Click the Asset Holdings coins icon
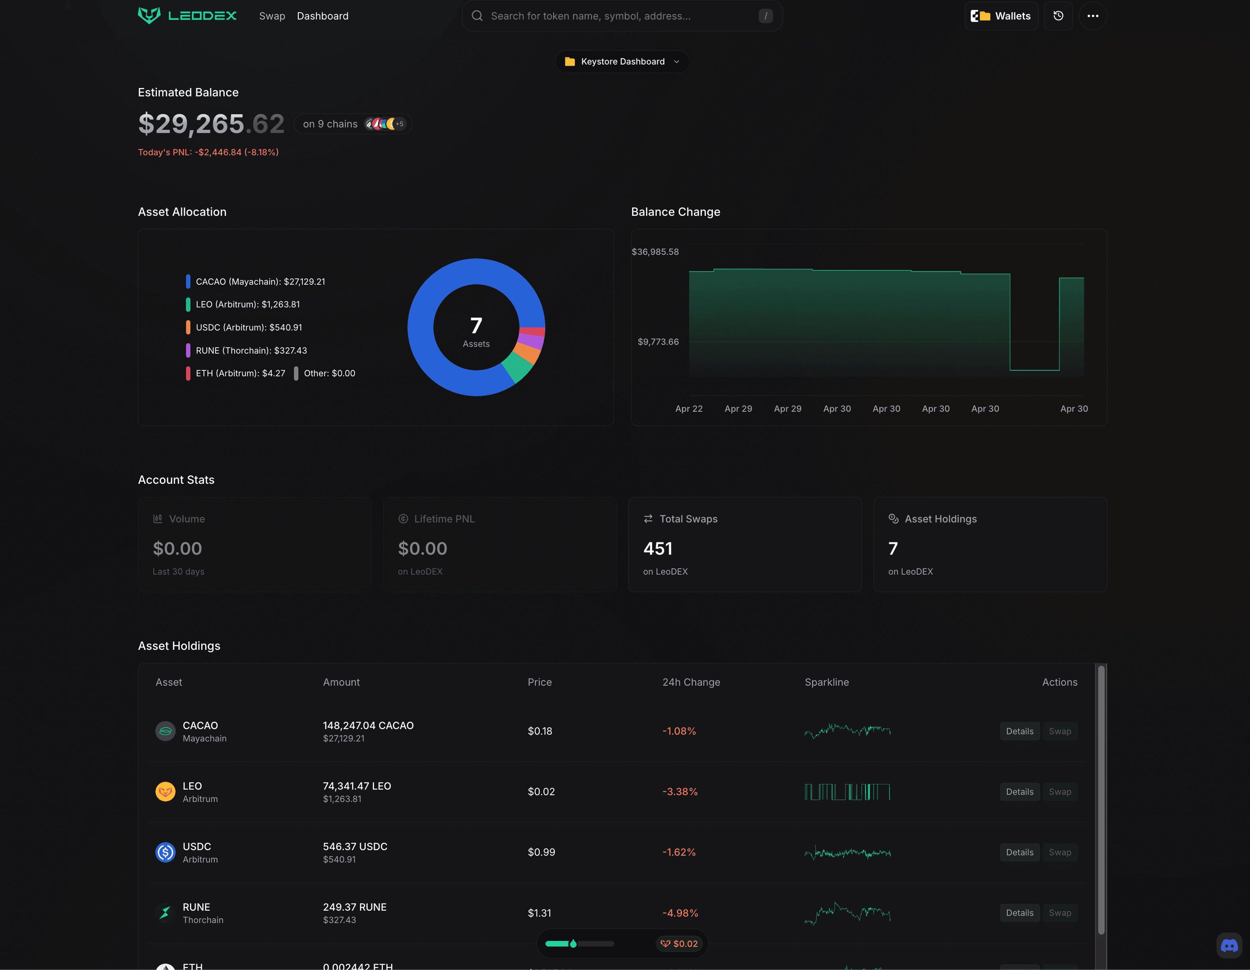Image resolution: width=1250 pixels, height=970 pixels. tap(893, 518)
